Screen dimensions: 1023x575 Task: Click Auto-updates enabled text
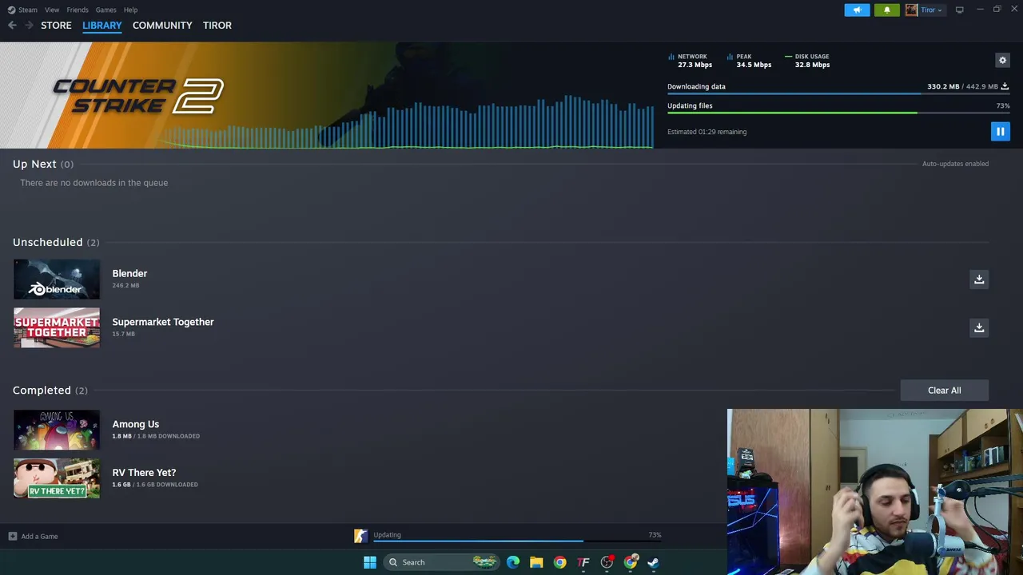click(x=955, y=164)
